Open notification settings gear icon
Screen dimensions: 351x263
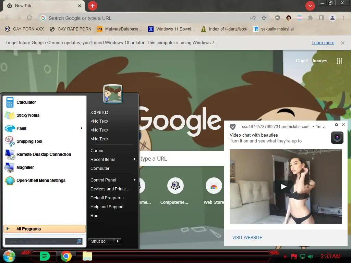click(x=337, y=125)
